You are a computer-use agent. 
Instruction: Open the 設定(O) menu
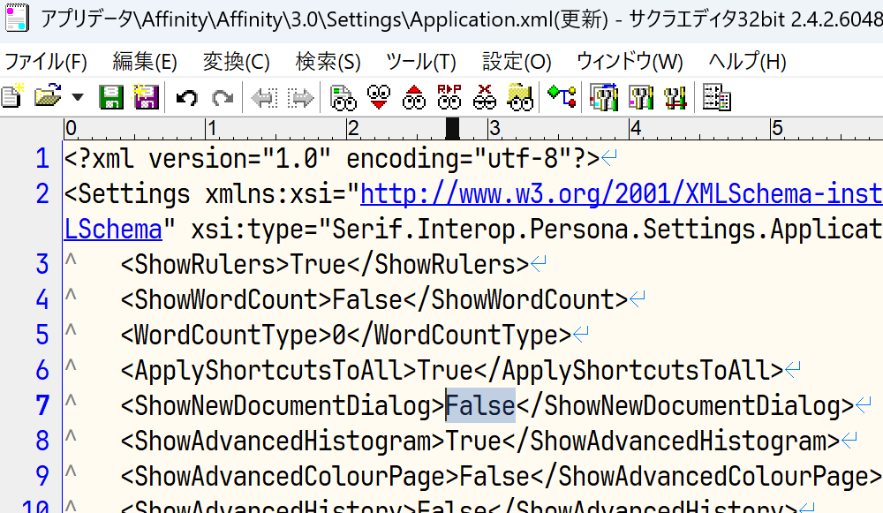coord(517,61)
